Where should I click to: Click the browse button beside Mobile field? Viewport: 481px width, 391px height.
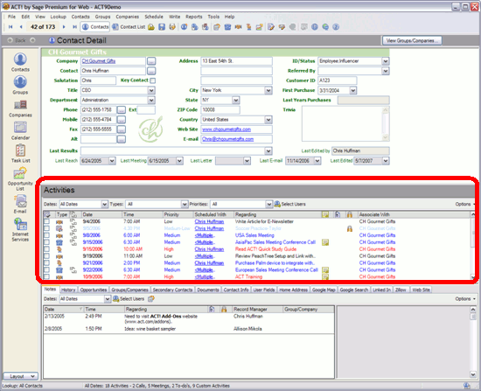tap(122, 120)
